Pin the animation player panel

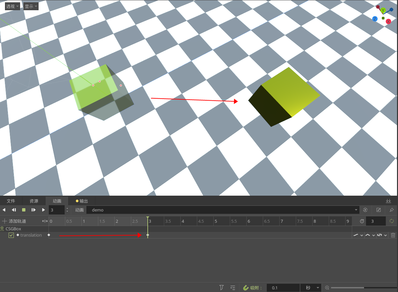[x=392, y=210]
